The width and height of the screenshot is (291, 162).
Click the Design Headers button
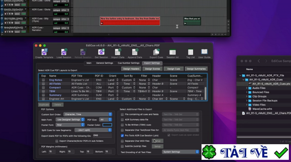tap(131, 69)
